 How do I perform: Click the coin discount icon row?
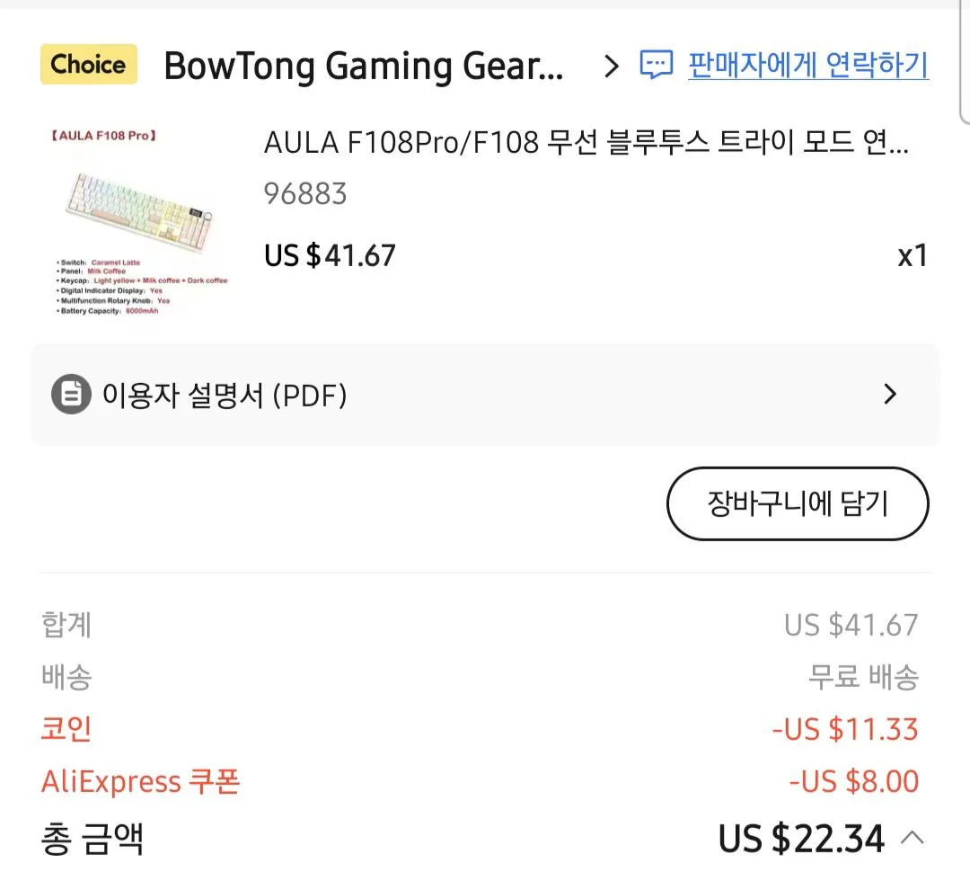65,730
